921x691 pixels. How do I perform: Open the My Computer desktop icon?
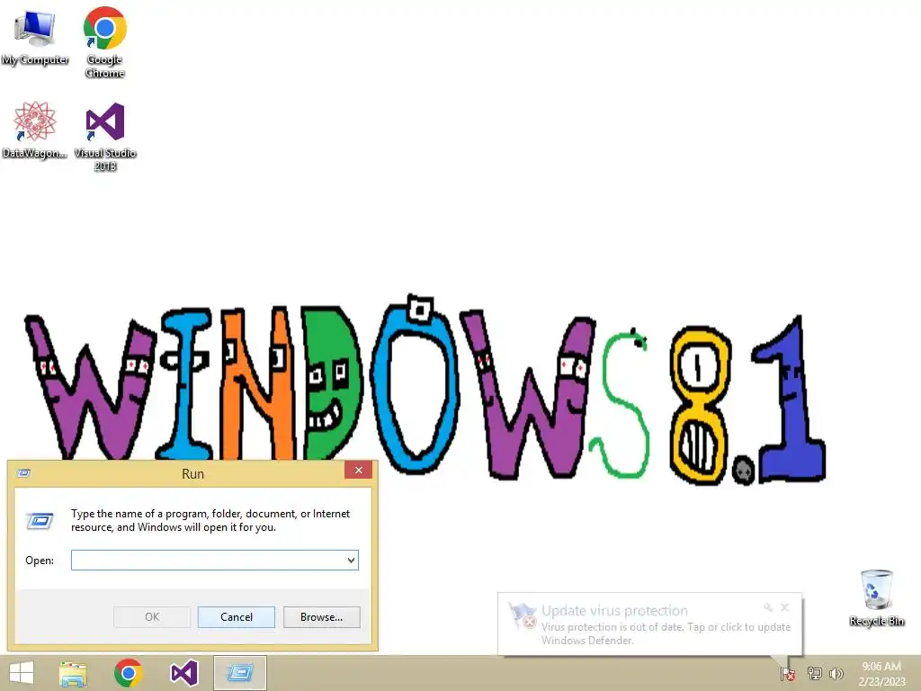pyautogui.click(x=35, y=38)
